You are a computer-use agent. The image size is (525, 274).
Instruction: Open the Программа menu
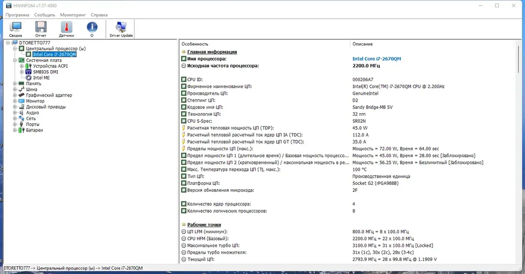17,15
